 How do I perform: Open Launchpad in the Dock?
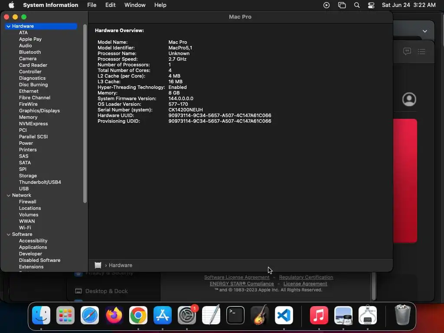[65, 315]
